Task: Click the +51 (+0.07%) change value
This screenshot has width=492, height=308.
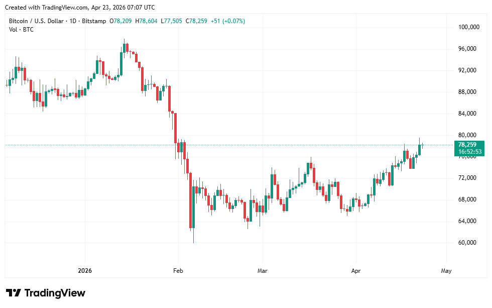Action: coord(228,21)
